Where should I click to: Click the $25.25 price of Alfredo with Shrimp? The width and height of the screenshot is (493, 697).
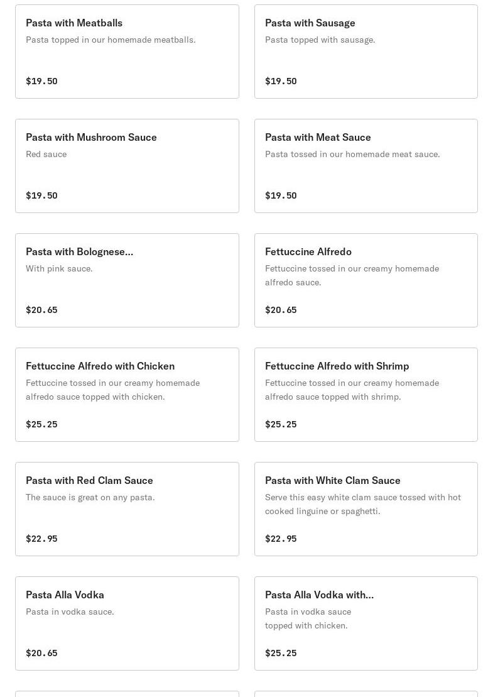(281, 424)
